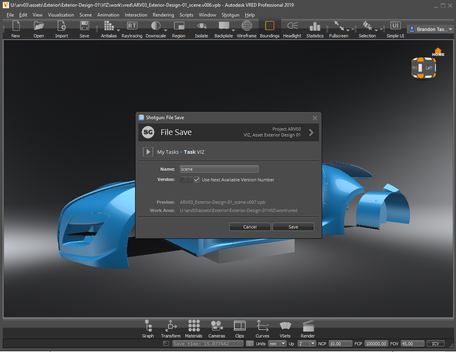This screenshot has width=456, height=352.
Task: Uncheck Use Next Available Version Number
Action: (x=196, y=179)
